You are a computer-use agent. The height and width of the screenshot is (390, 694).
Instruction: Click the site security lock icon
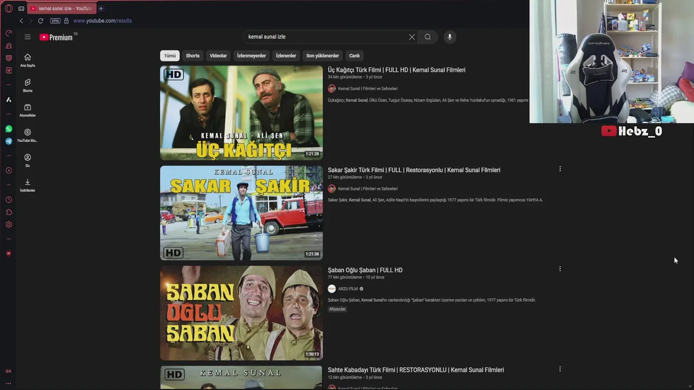66,21
